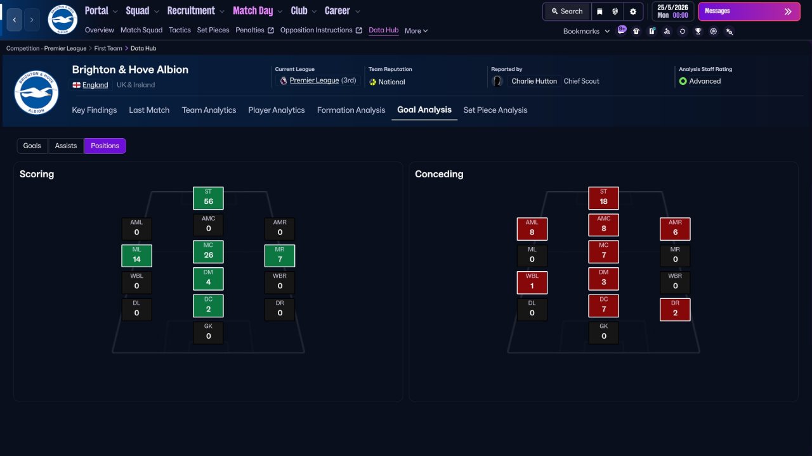Go back with the left arrow button

tap(15, 20)
